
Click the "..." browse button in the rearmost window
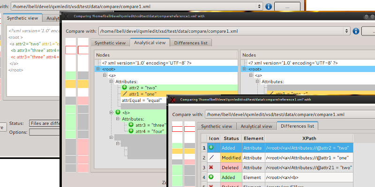coord(287,7)
